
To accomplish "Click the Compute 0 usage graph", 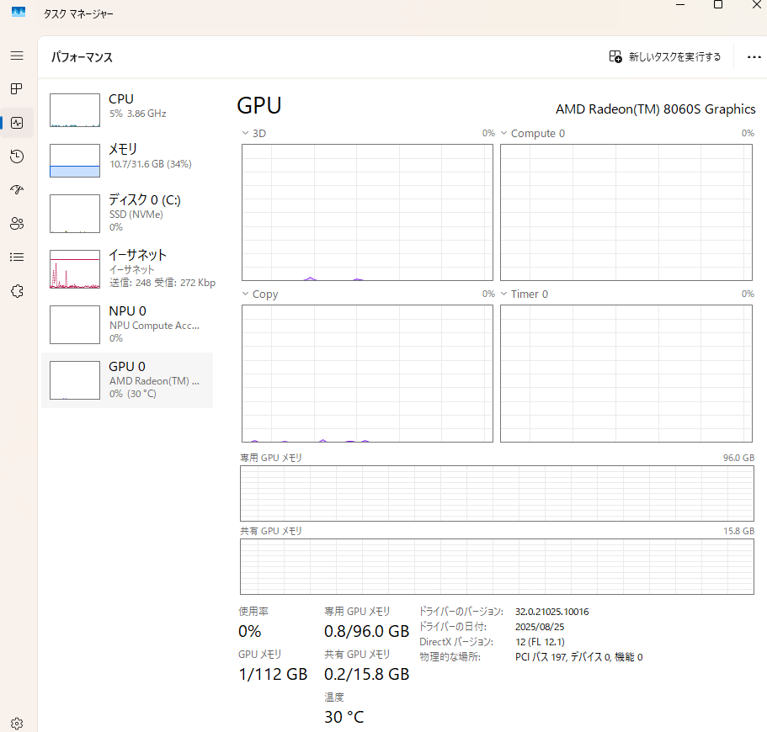I will [626, 212].
